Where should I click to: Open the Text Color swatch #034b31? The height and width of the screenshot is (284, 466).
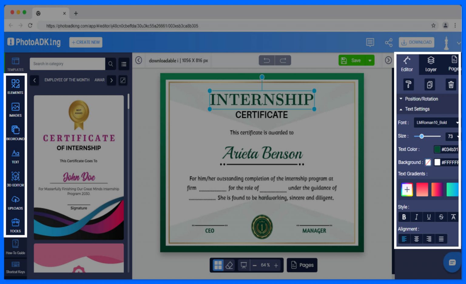(437, 149)
